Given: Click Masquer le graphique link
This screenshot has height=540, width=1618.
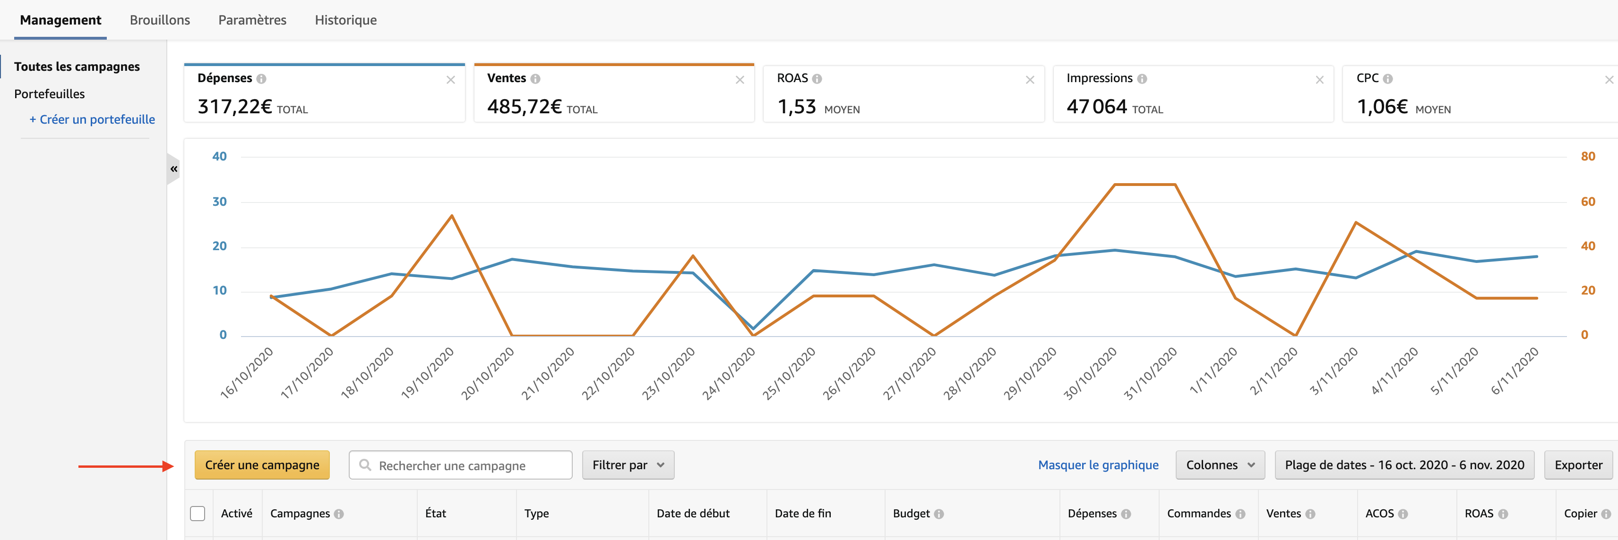Looking at the screenshot, I should 1098,465.
